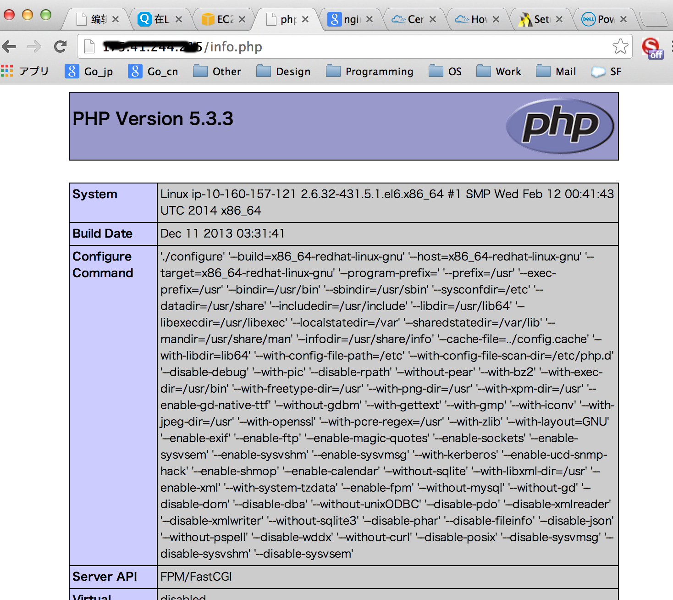Click the Dec 11 2013 03:31:41 value

(222, 233)
